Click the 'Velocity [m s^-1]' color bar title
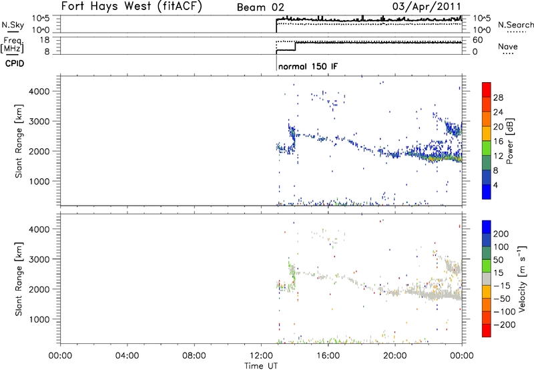534x370 pixels. click(522, 279)
